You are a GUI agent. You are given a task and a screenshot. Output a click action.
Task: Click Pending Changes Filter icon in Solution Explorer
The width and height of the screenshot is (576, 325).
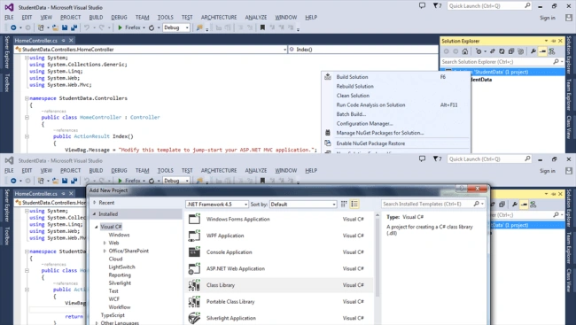click(479, 51)
